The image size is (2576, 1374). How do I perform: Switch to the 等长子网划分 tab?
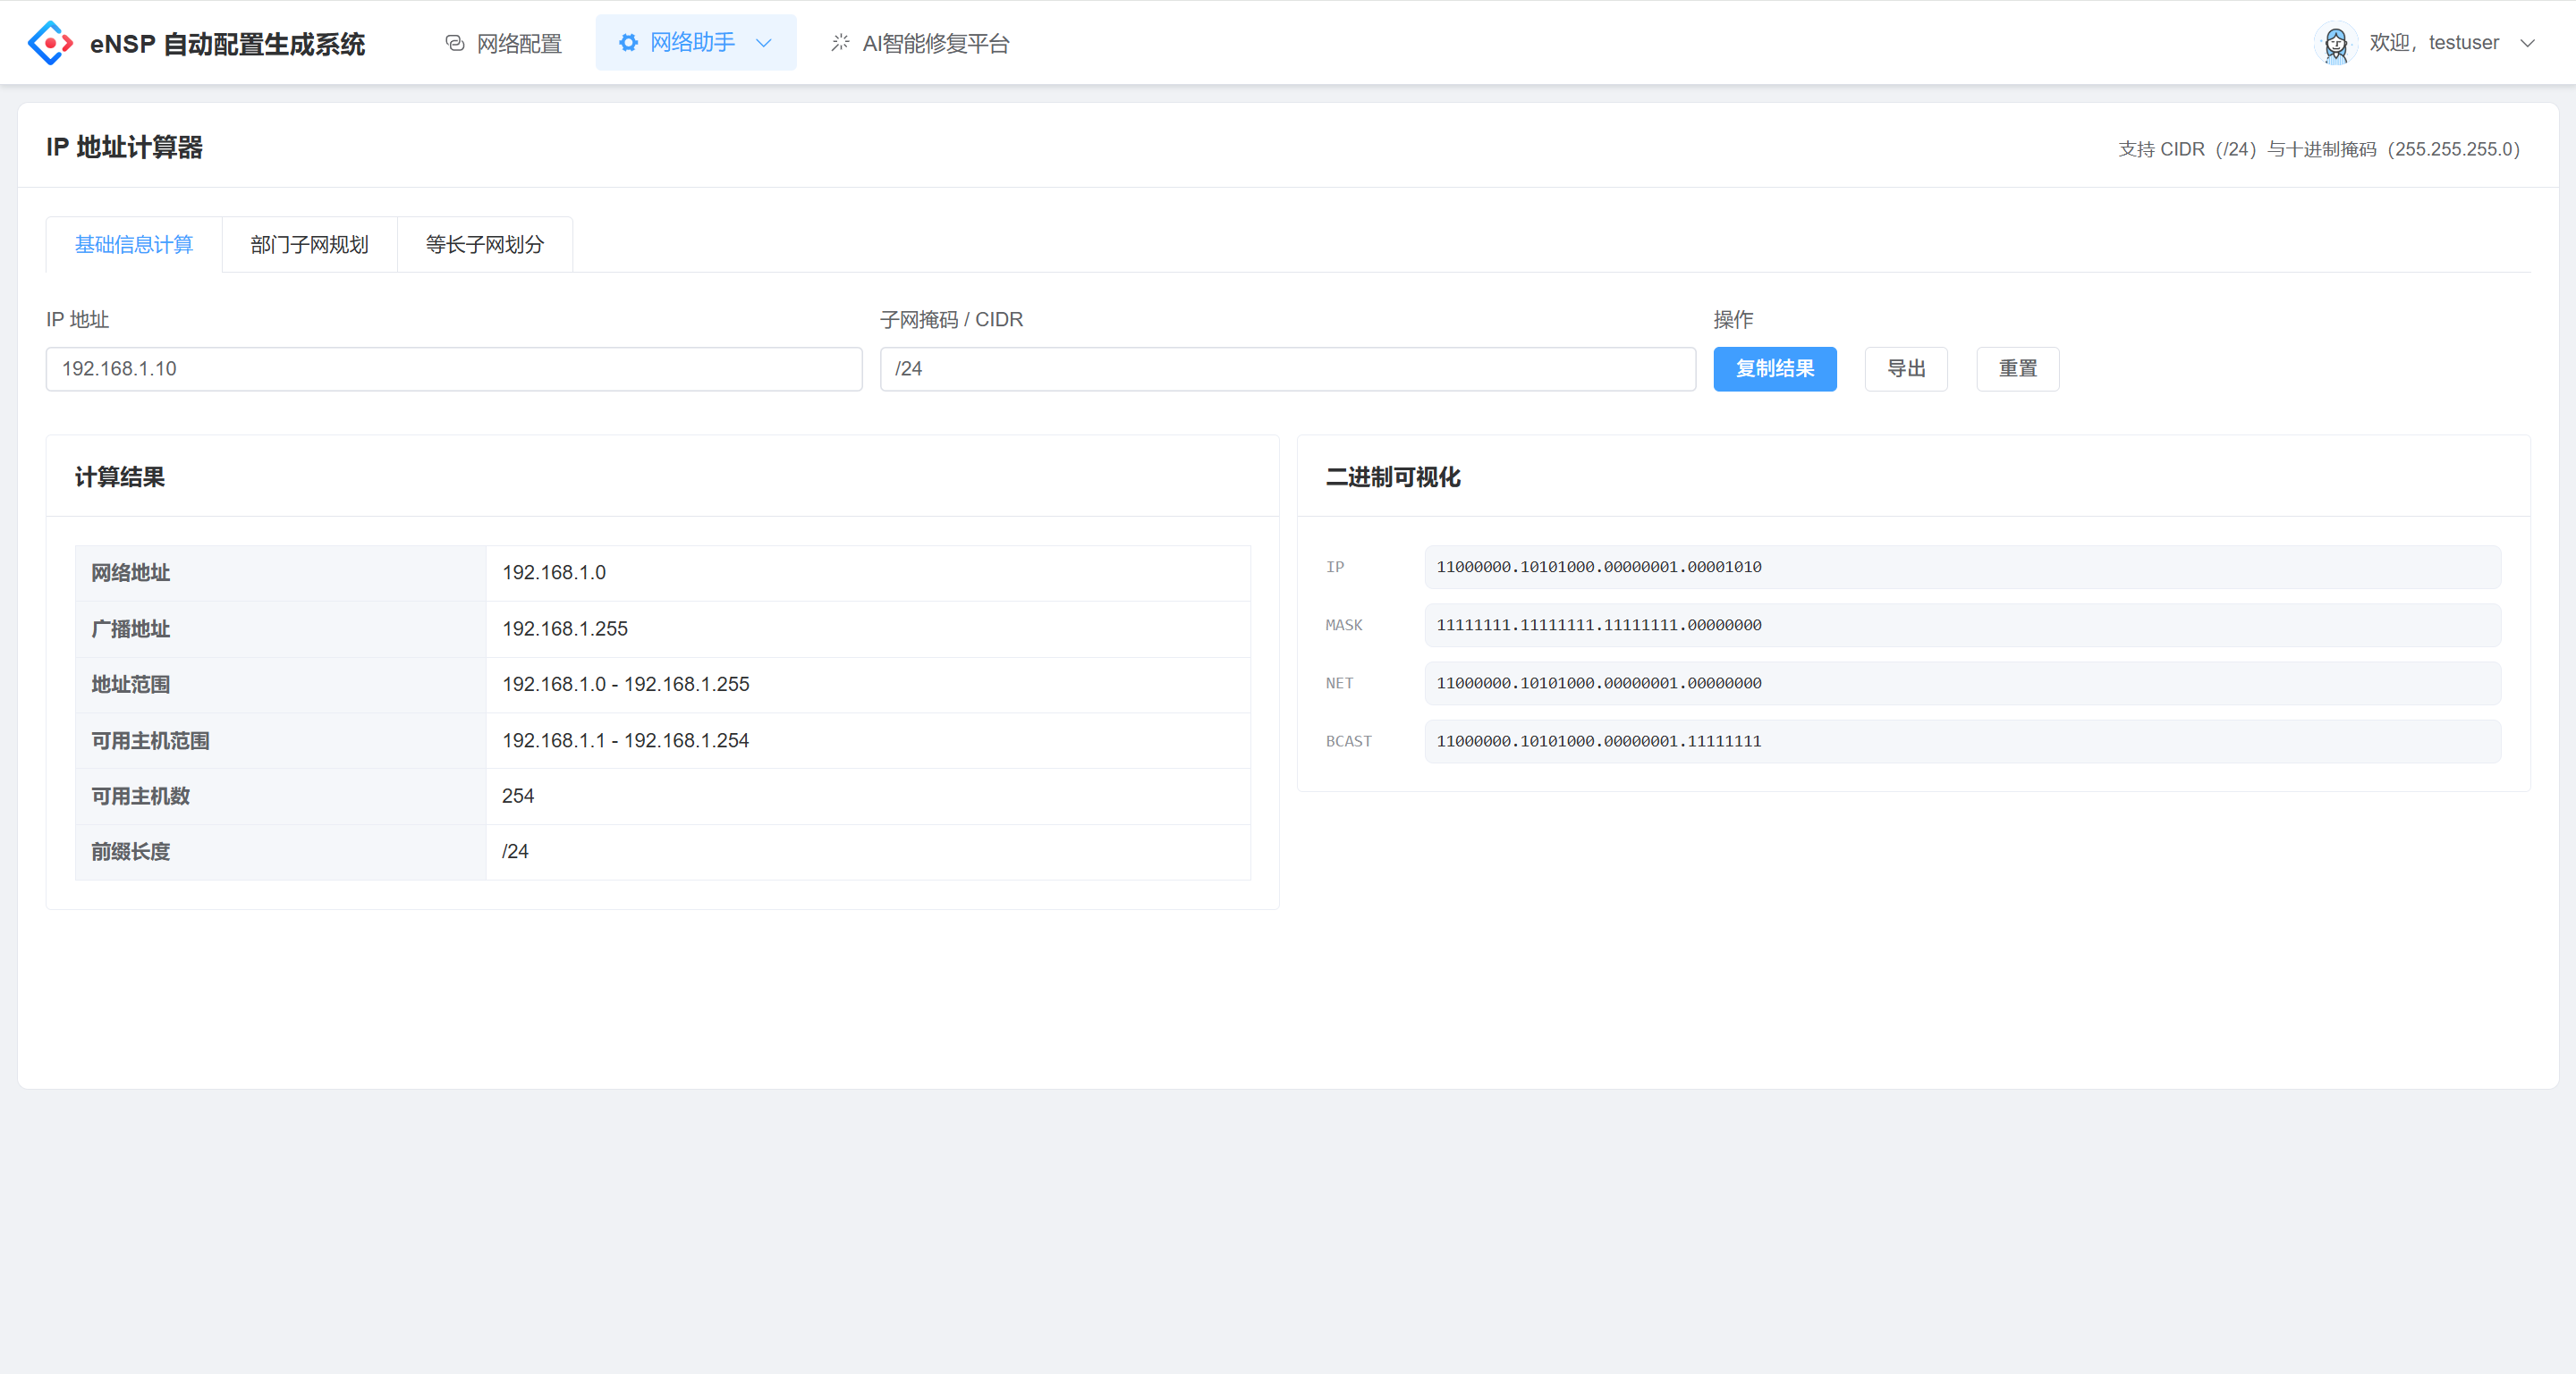tap(484, 245)
